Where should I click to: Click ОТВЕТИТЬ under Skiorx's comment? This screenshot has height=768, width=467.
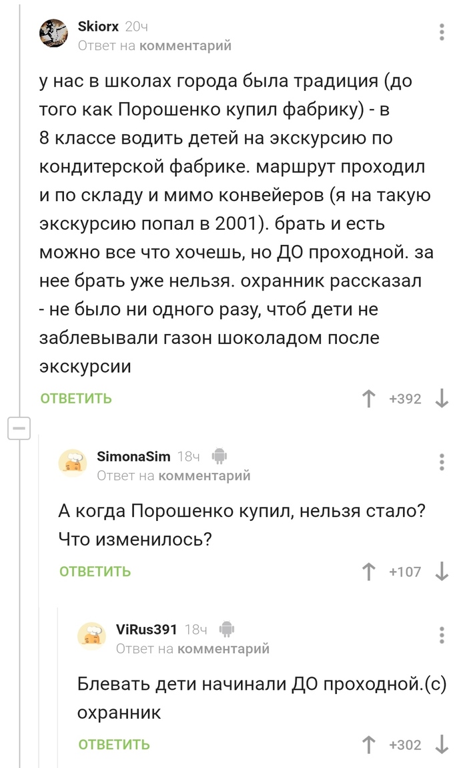coord(75,398)
